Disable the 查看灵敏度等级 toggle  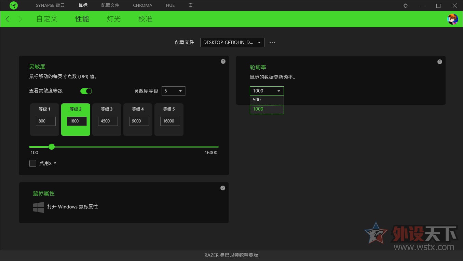86,91
